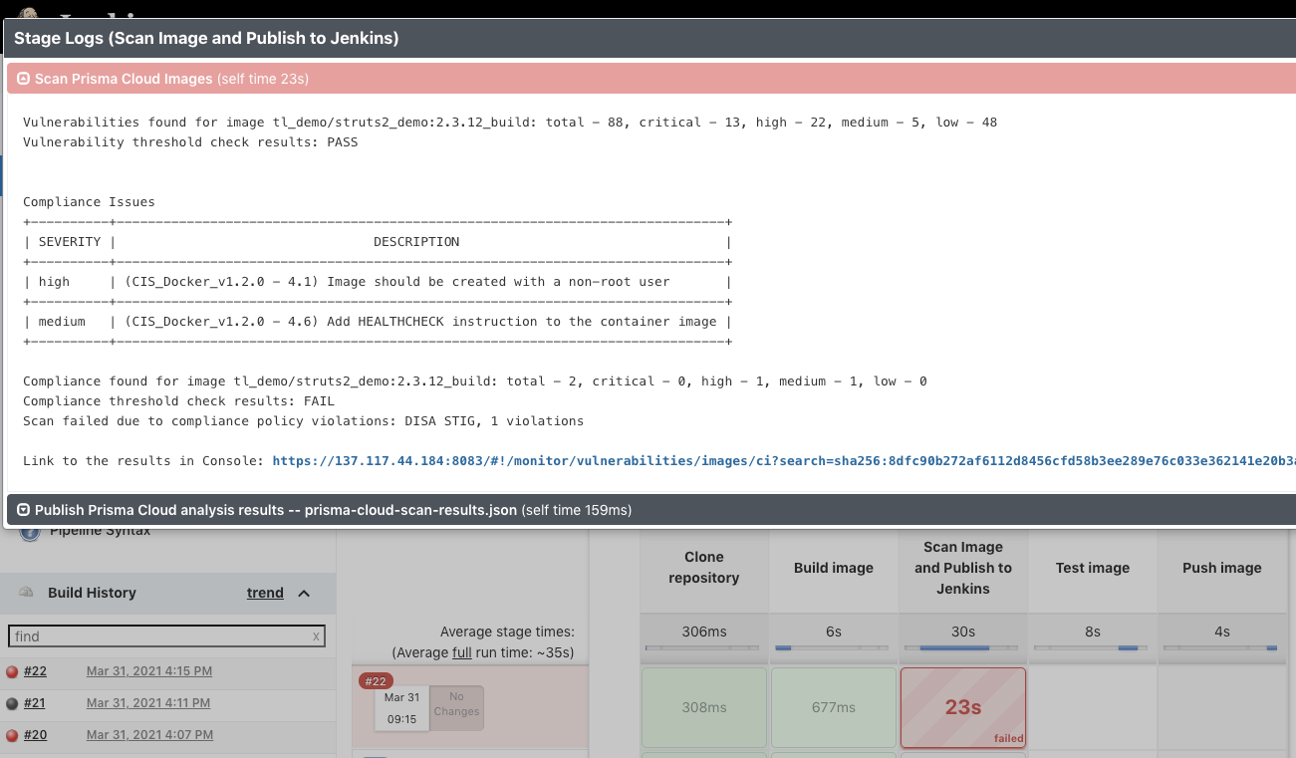
Task: Click red status ball for build #20
Action: click(x=12, y=736)
